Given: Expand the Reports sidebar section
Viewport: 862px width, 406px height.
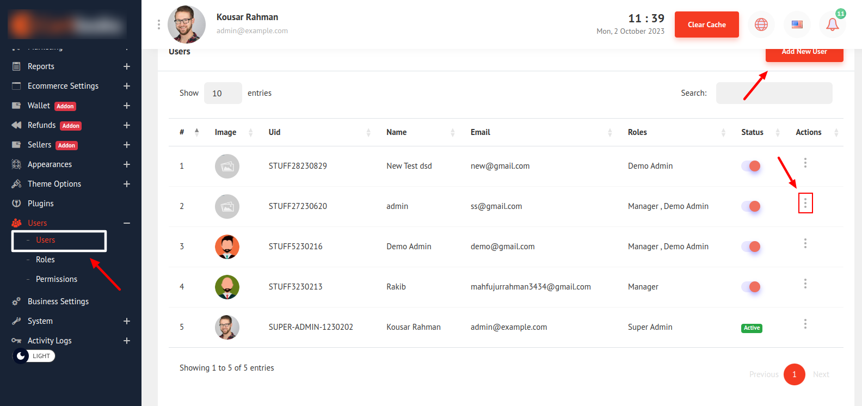Looking at the screenshot, I should tap(126, 66).
